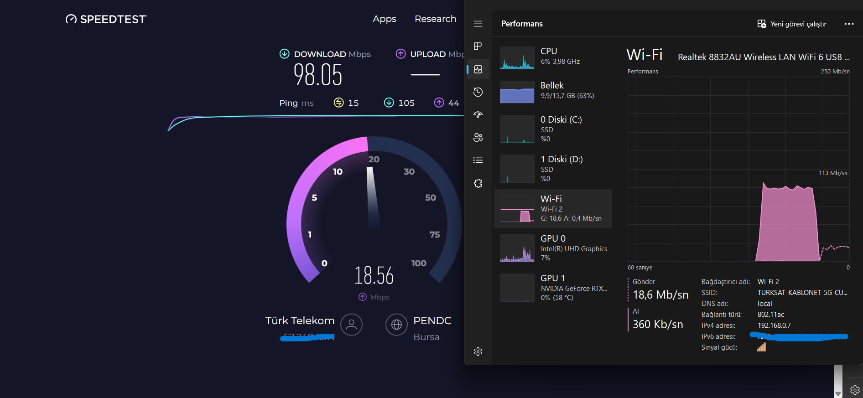863x398 pixels.
Task: Select GPU 1 NVIDIA GeForce item
Action: click(553, 288)
